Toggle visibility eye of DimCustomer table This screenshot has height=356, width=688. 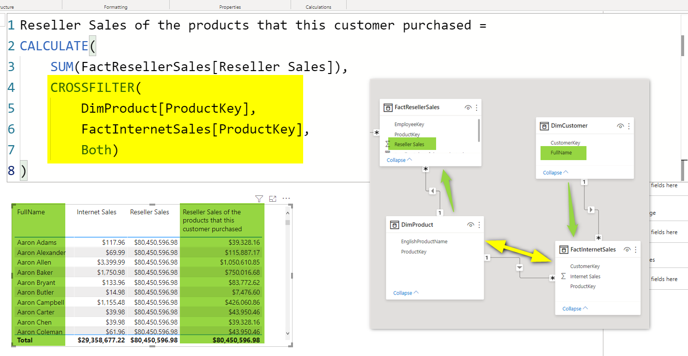tap(620, 126)
